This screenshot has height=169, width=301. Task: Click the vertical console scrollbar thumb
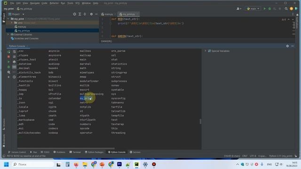[x=200, y=121]
